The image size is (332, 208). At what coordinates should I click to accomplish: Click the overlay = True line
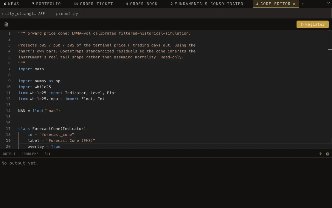tap(44, 146)
